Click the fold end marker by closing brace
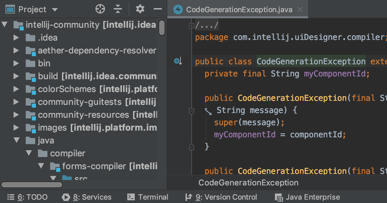This screenshot has width=387, height=203. click(x=192, y=147)
